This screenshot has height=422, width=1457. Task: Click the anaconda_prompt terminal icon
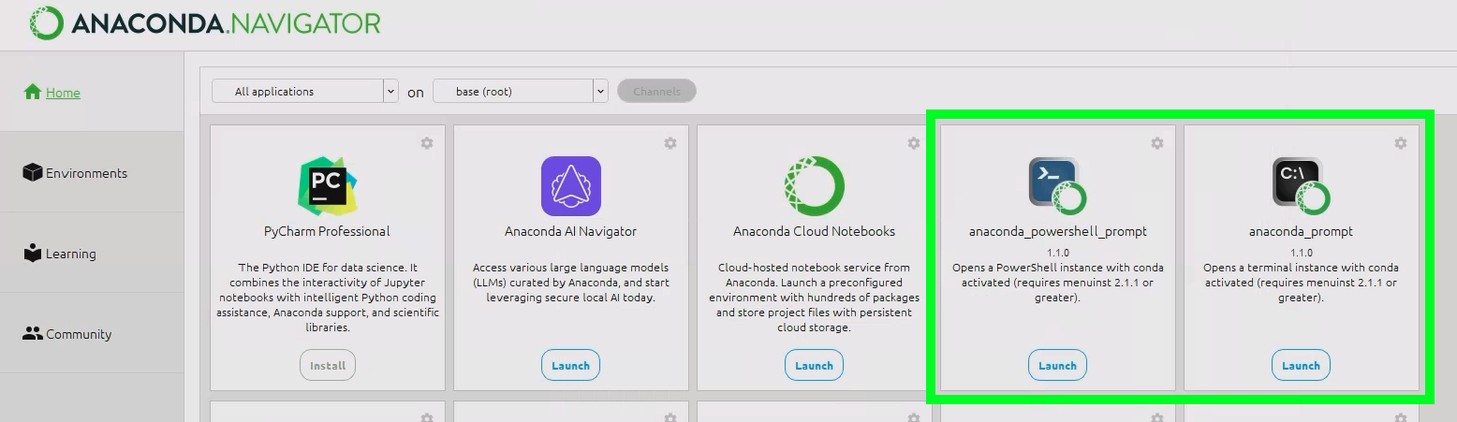1301,186
